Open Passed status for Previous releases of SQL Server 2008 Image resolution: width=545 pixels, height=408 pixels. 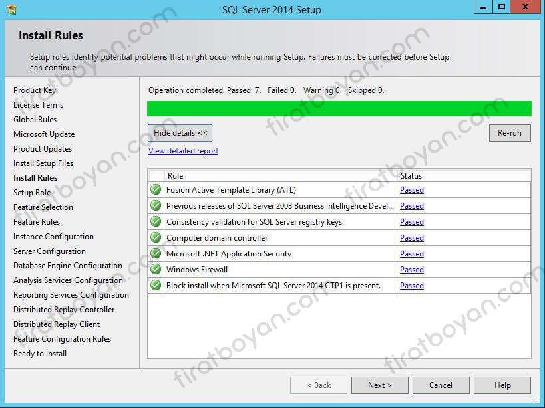click(412, 206)
